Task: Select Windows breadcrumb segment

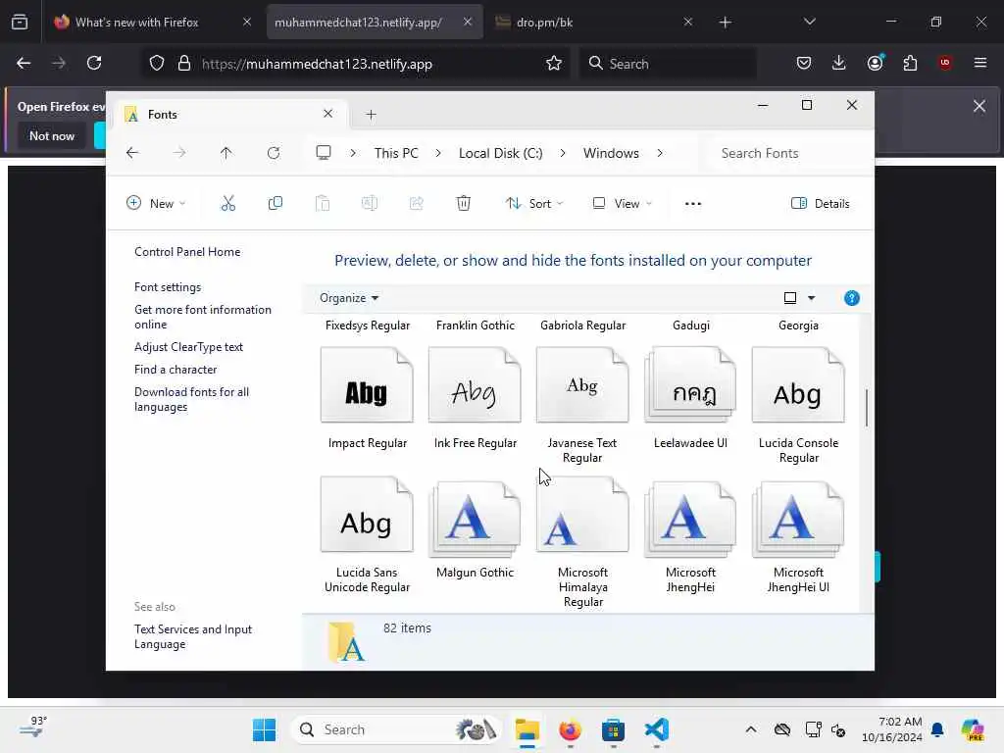Action: click(x=611, y=153)
